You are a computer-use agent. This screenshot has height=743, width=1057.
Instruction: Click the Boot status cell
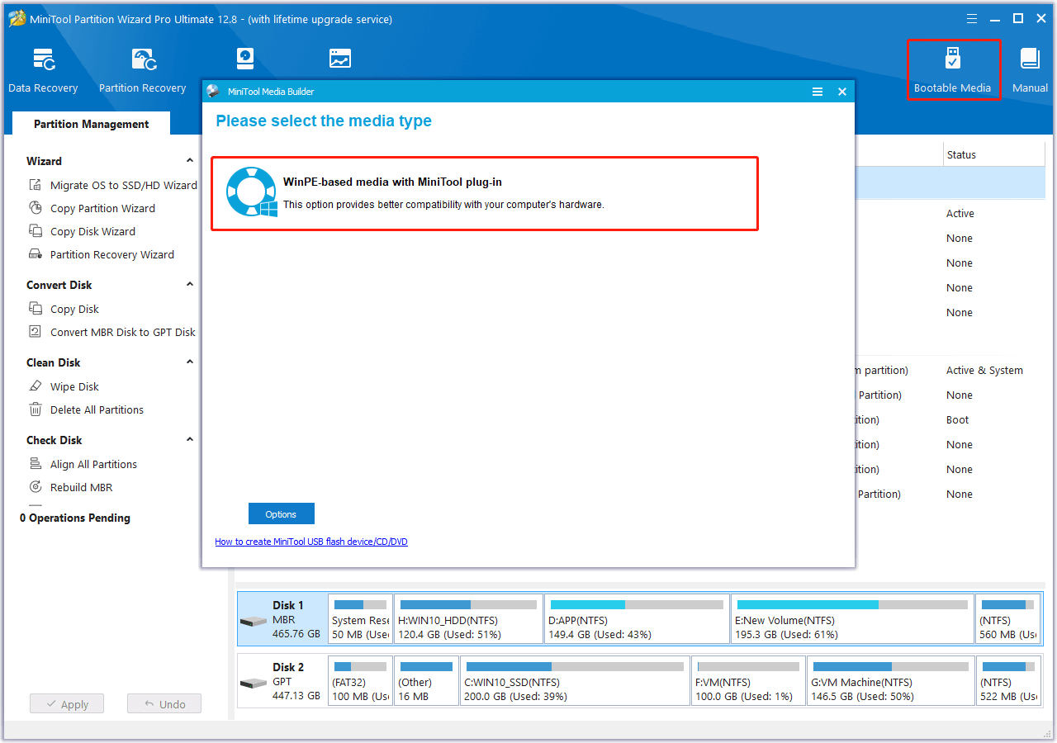(x=958, y=419)
